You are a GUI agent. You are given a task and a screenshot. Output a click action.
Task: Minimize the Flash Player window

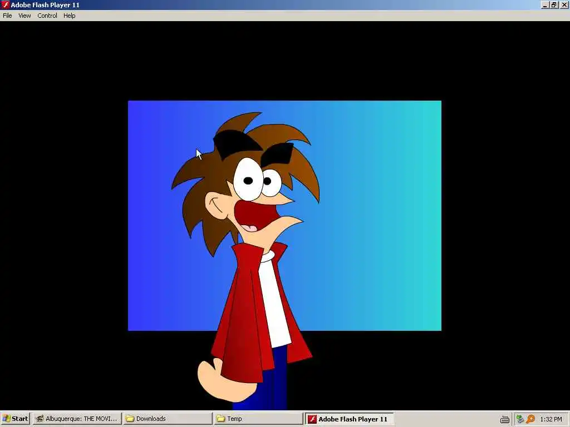click(x=544, y=4)
